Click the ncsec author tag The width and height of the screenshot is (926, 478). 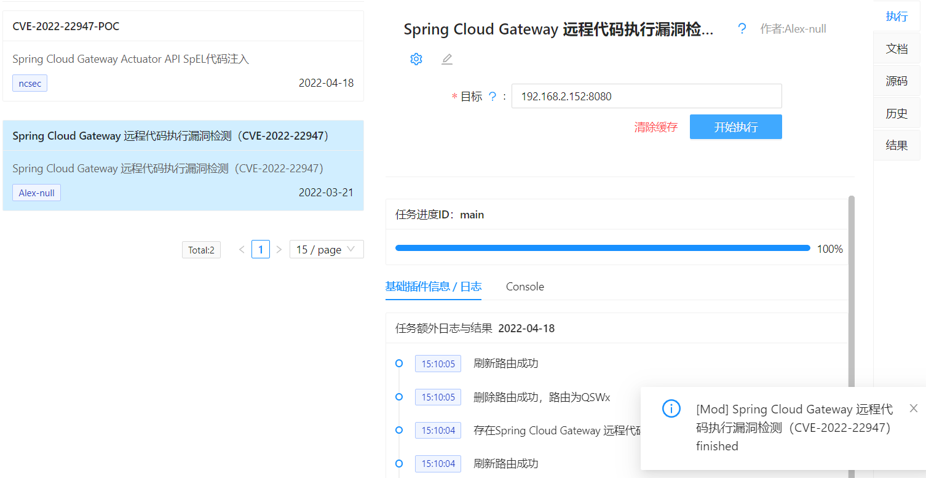30,83
